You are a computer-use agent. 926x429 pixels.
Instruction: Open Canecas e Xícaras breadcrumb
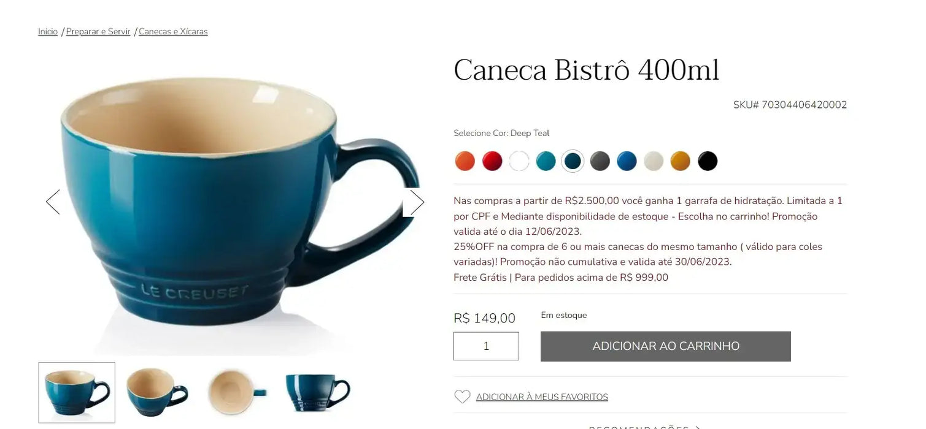(x=173, y=31)
